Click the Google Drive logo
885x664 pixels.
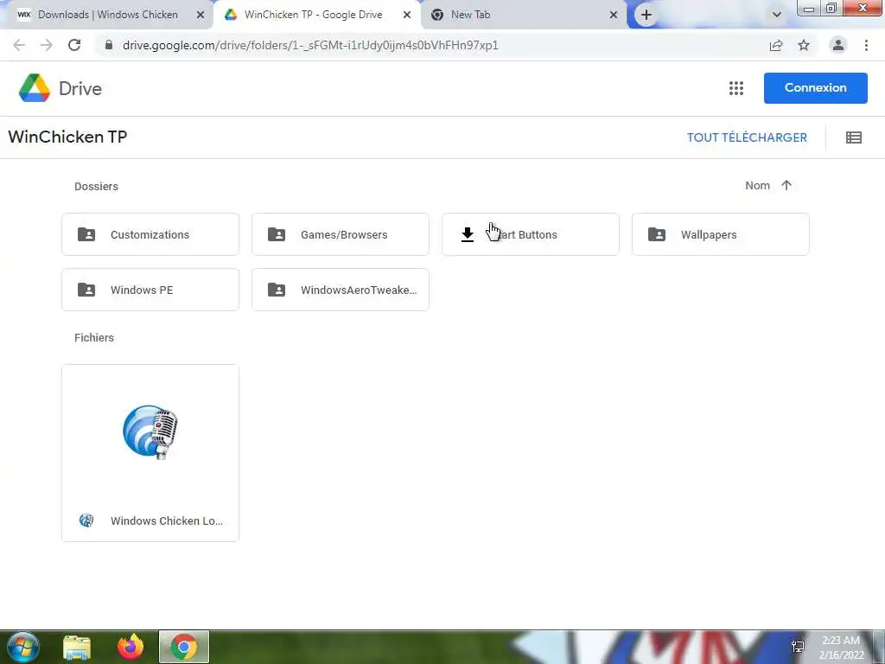tap(35, 88)
